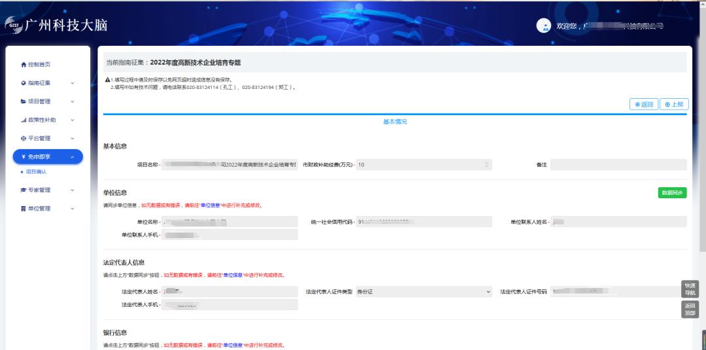The image size is (706, 350).
Task: Expand the 指南征集 menu chevron
Action: [72, 83]
